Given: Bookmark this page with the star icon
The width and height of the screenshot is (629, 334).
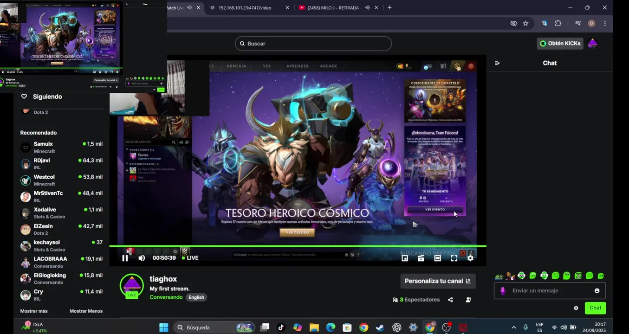Looking at the screenshot, I should (x=525, y=23).
